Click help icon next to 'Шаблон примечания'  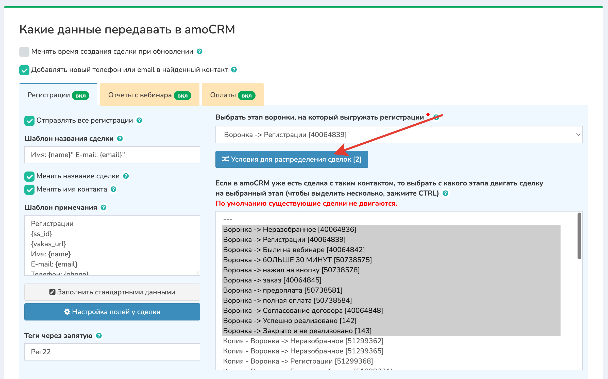[x=104, y=207]
